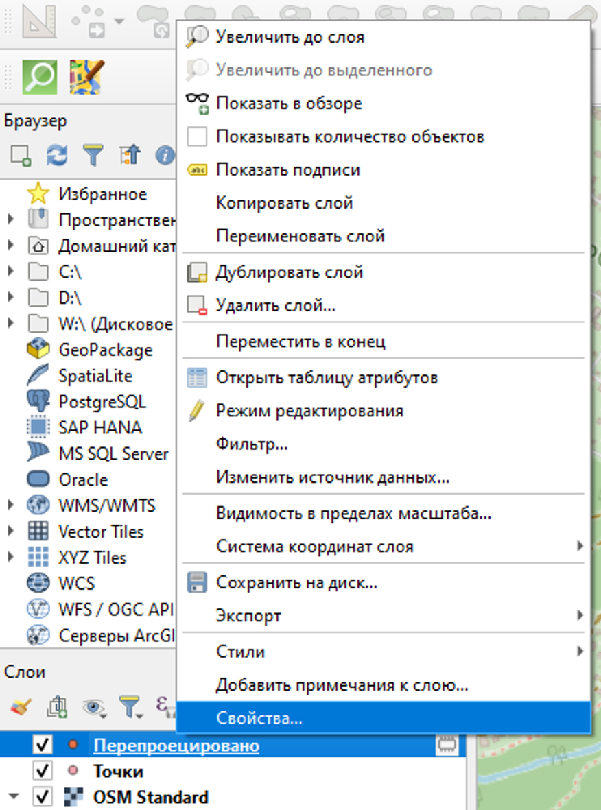Open the QuickOSM map editing icon

click(x=86, y=75)
